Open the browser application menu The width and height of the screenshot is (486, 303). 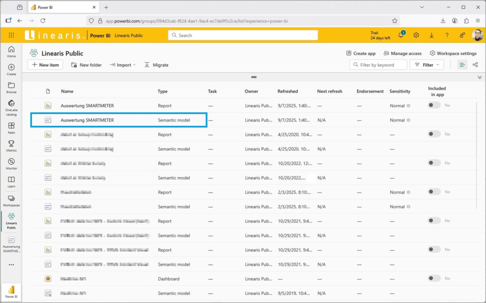tap(477, 21)
